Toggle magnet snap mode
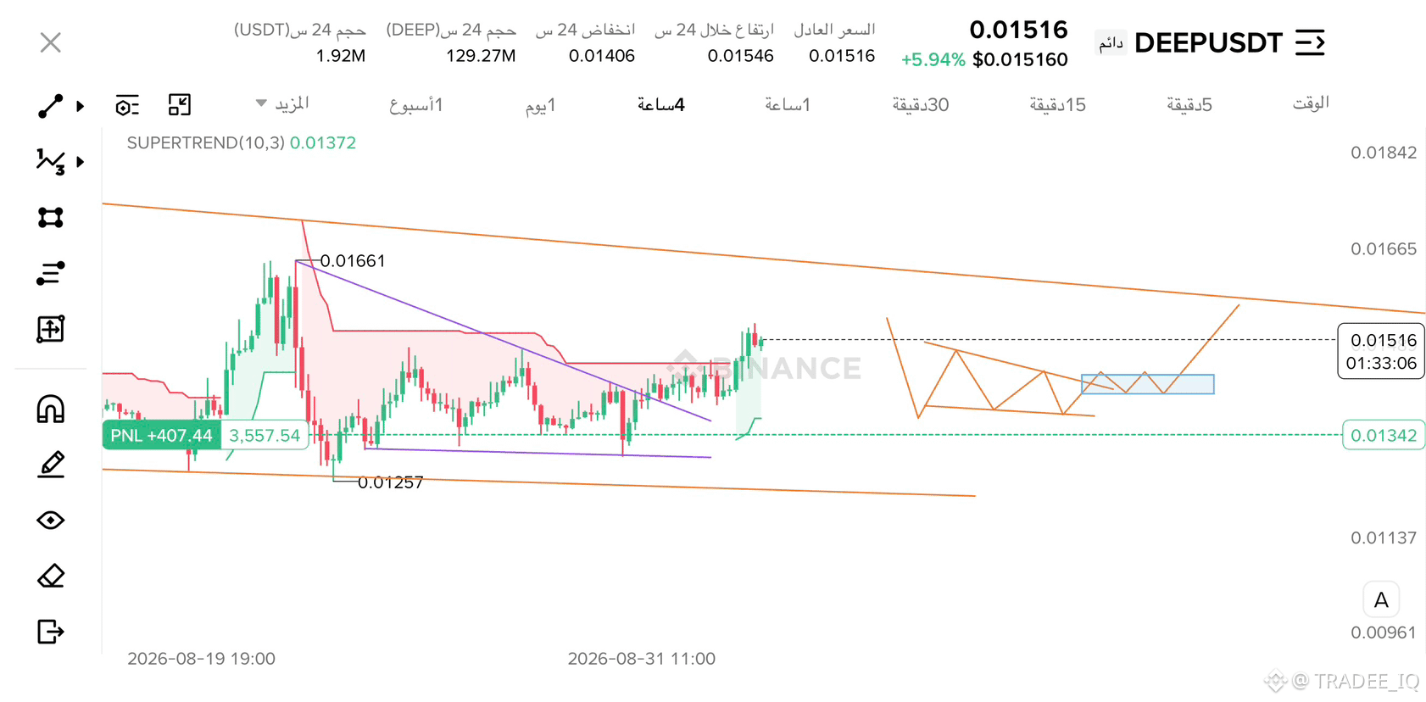The image size is (1426, 702). point(50,409)
